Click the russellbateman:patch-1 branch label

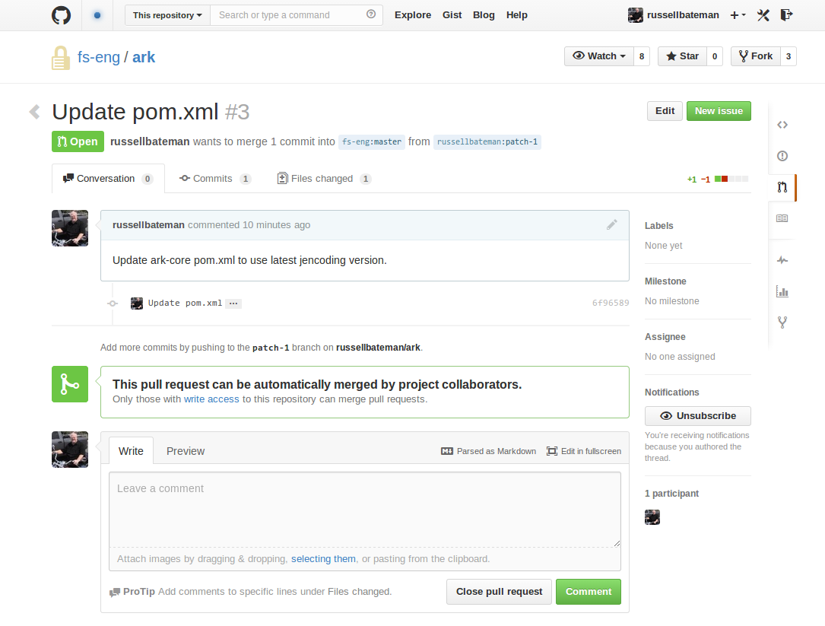tap(487, 141)
